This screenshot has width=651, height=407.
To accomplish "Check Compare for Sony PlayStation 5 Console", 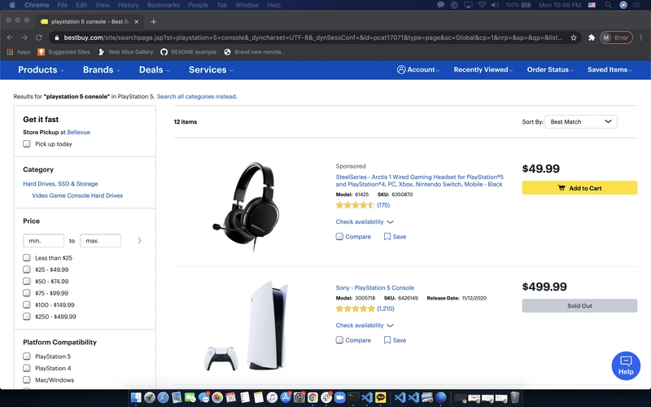I will [339, 339].
